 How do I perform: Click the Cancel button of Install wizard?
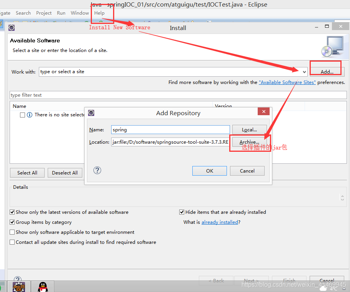[x=327, y=280]
